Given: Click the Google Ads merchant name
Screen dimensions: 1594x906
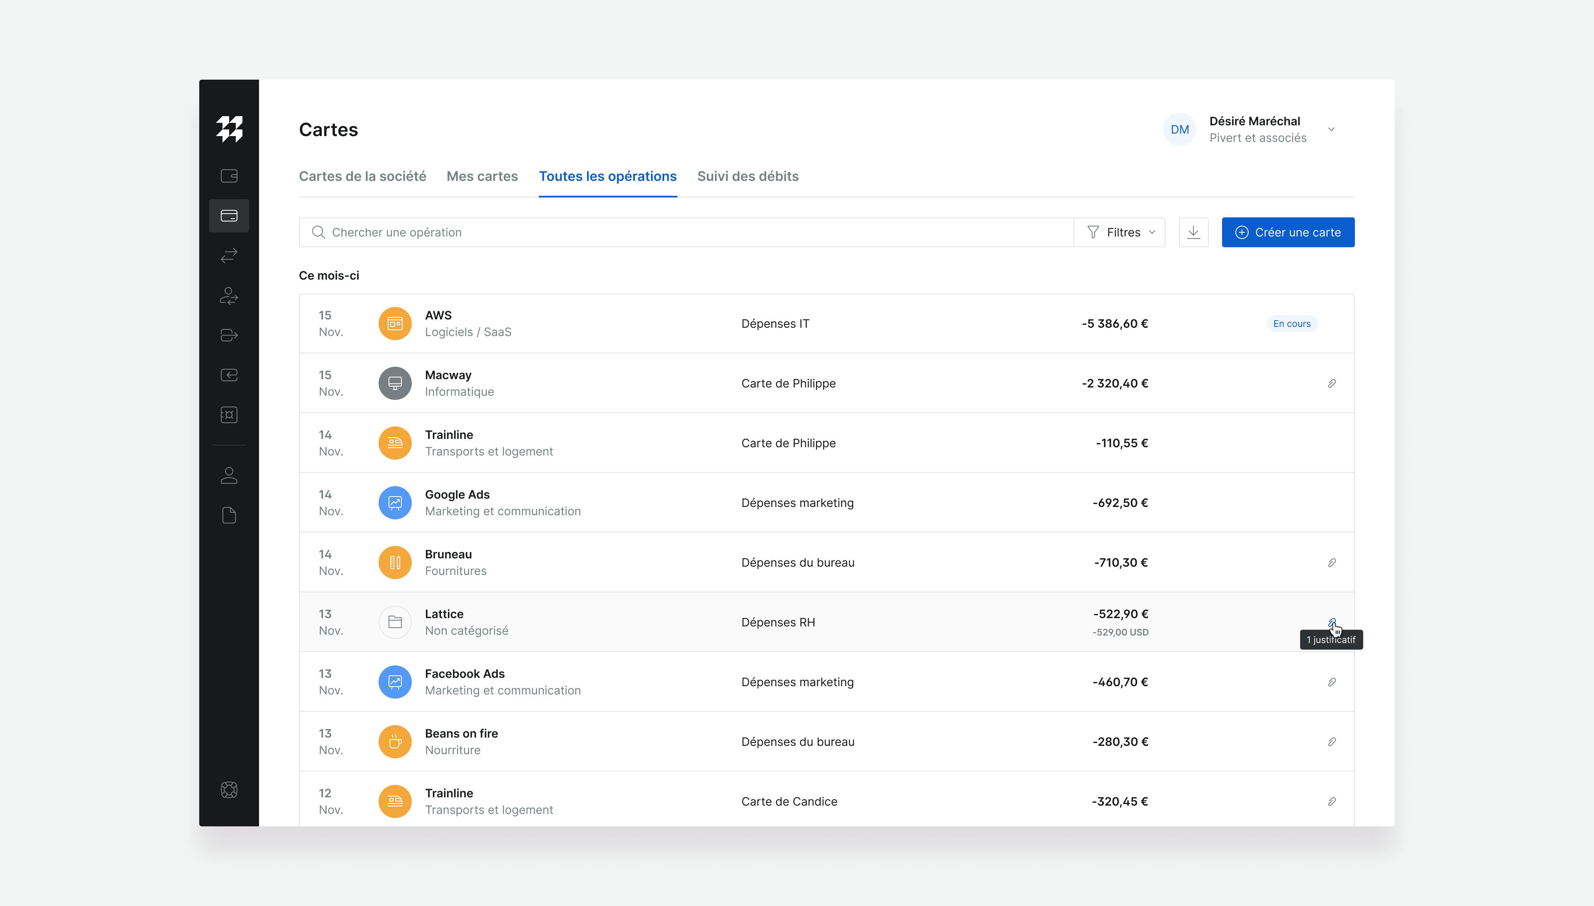Looking at the screenshot, I should [x=457, y=494].
